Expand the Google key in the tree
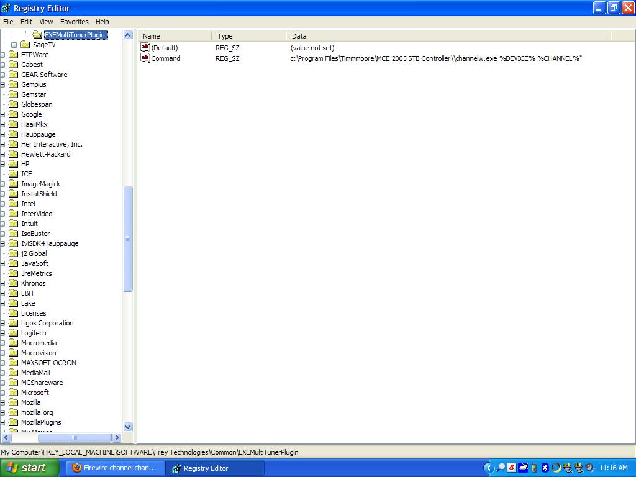 (x=3, y=114)
